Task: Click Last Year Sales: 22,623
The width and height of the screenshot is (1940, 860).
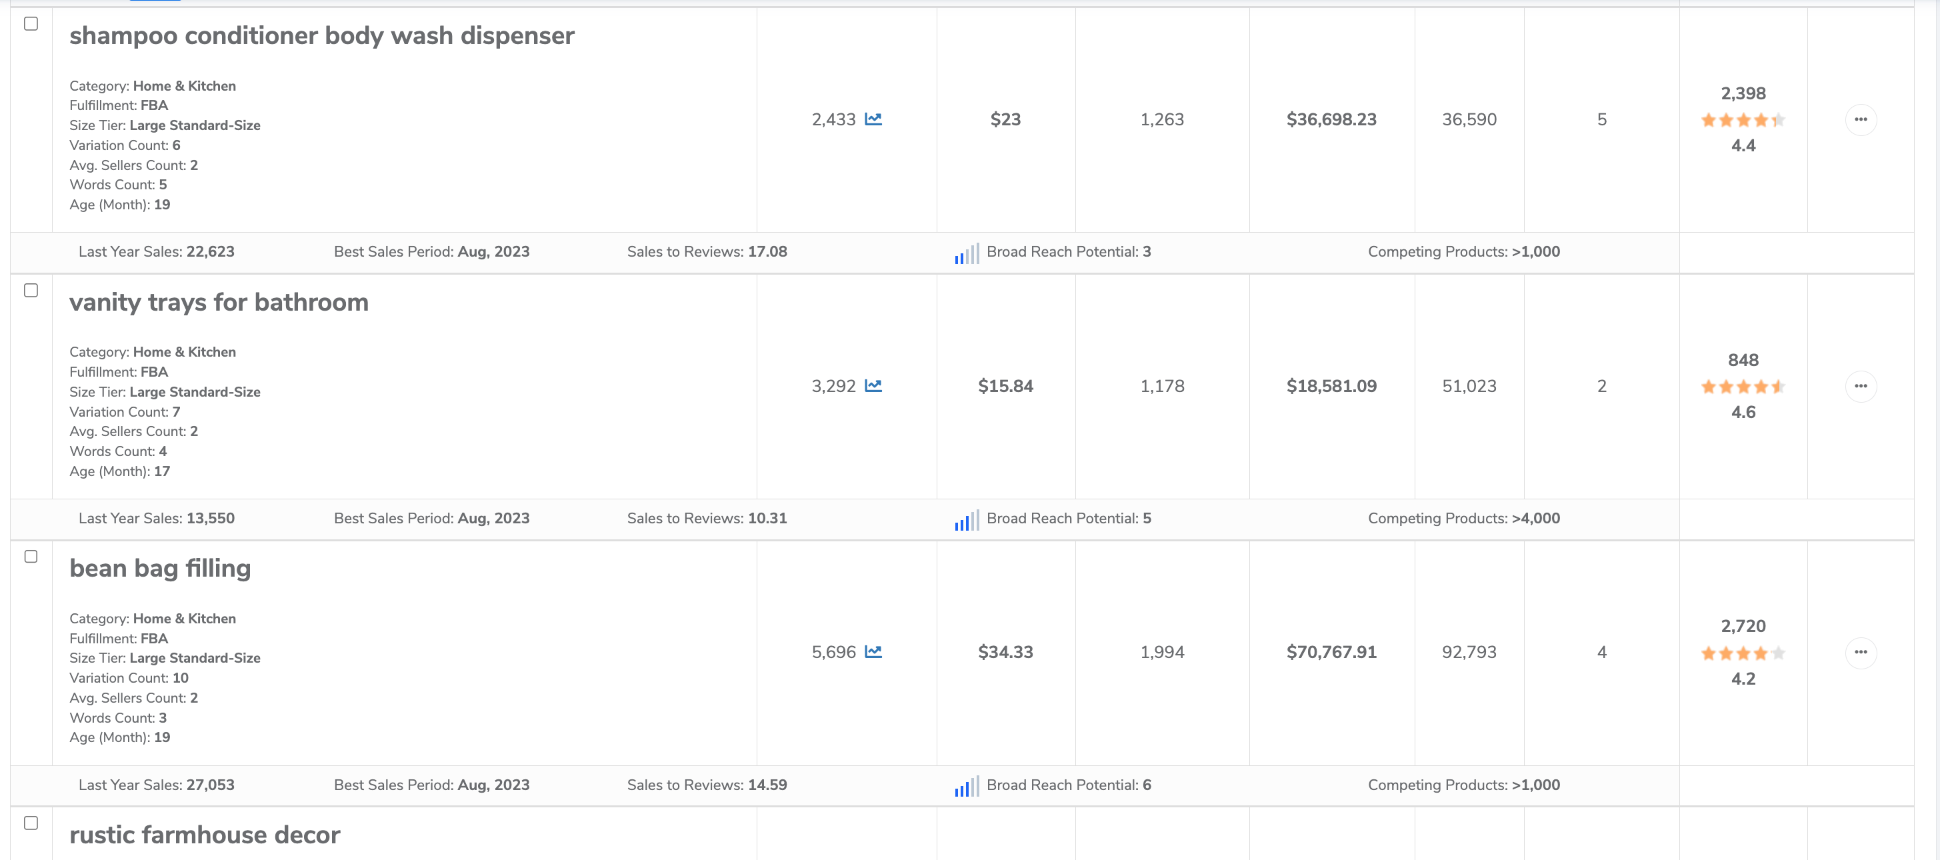Action: coord(157,251)
